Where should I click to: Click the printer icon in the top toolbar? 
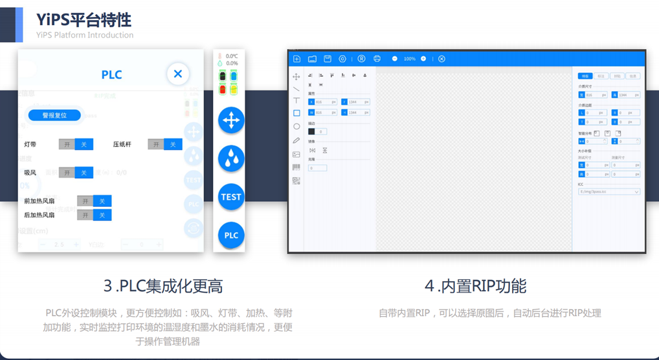(377, 59)
